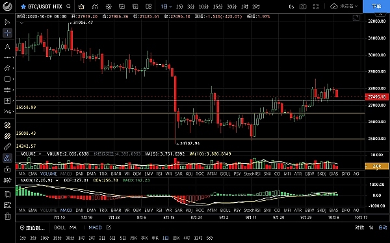Enter fullscreen with the expand arrows icon
Viewport: 390px width, 243px height.
(x=316, y=6)
